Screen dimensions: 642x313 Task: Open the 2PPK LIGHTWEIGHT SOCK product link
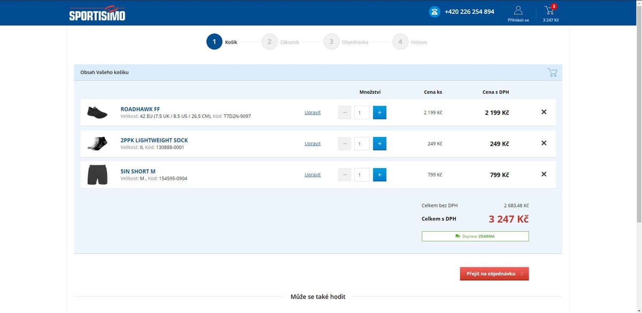(154, 140)
